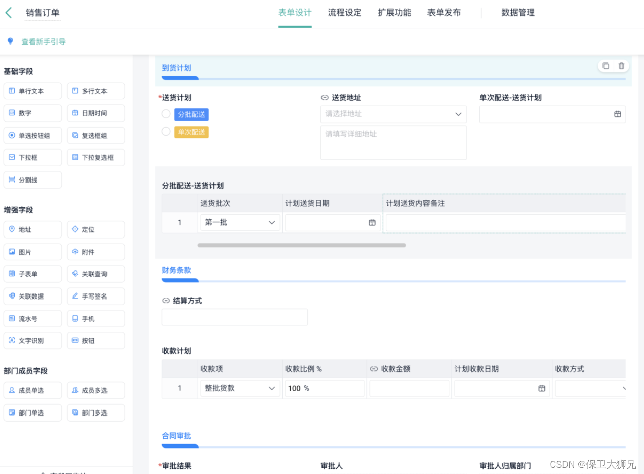
Task: Add a 多行文本 field
Action: coord(96,91)
